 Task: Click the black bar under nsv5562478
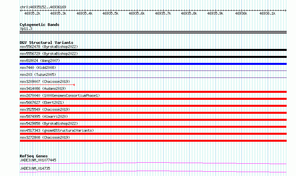[153, 50]
